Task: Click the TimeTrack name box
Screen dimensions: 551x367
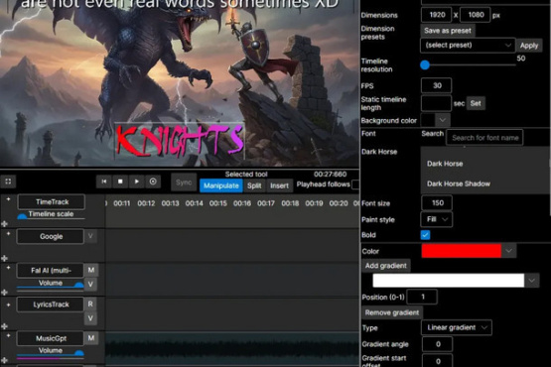Action: point(52,202)
